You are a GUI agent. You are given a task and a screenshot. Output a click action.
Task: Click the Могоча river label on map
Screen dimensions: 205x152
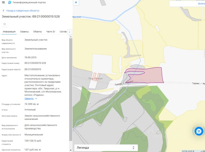(x=77, y=17)
